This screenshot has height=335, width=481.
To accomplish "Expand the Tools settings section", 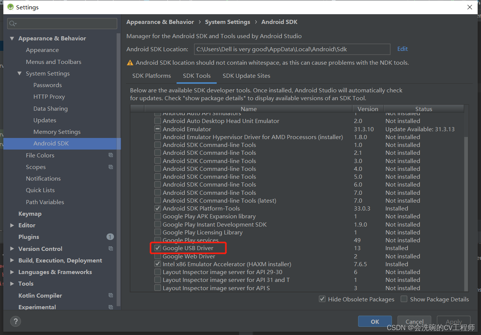I will (x=12, y=284).
